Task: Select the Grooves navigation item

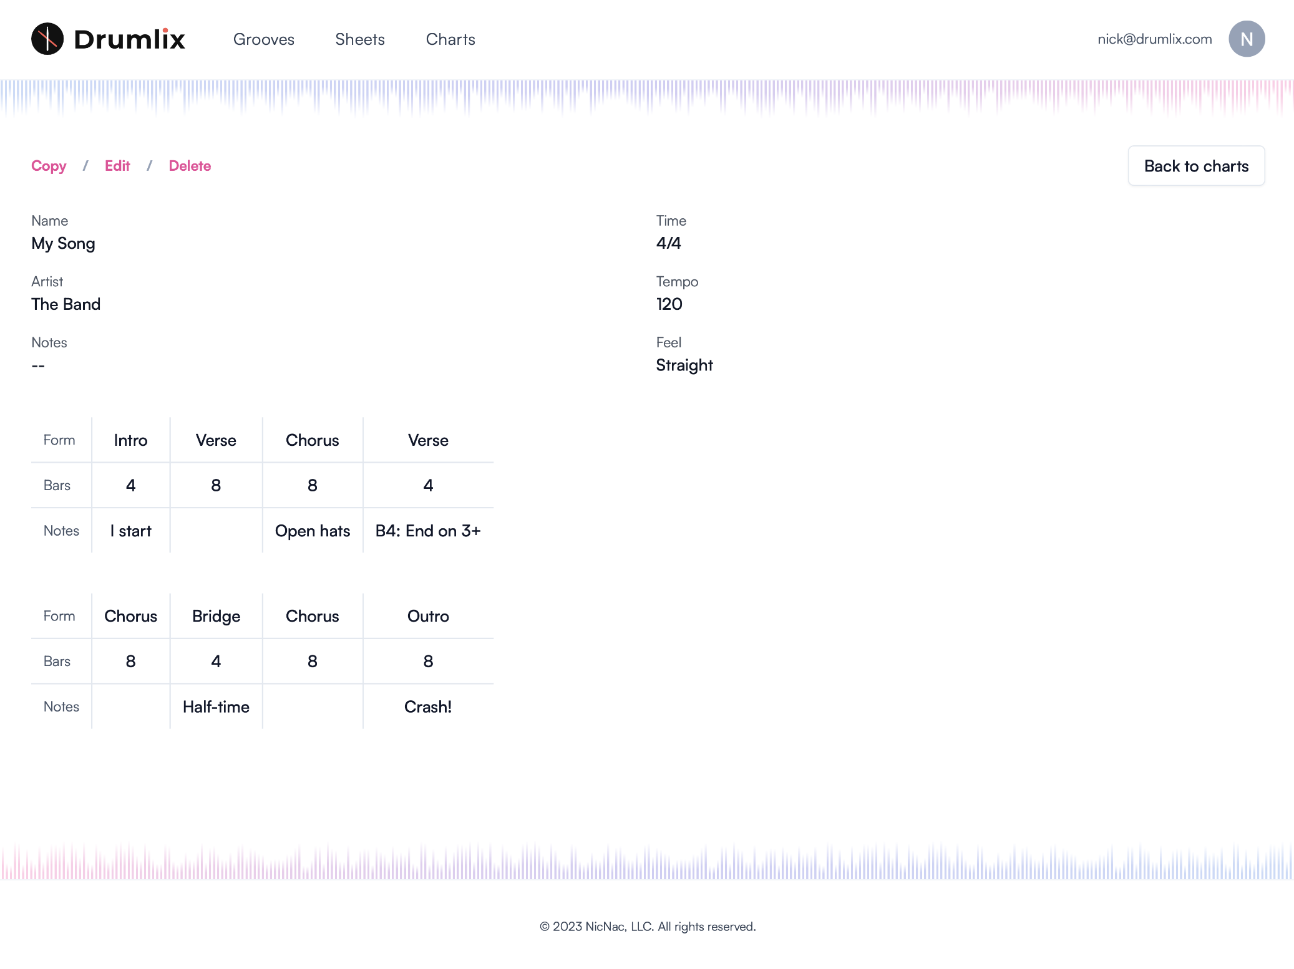Action: [x=264, y=39]
